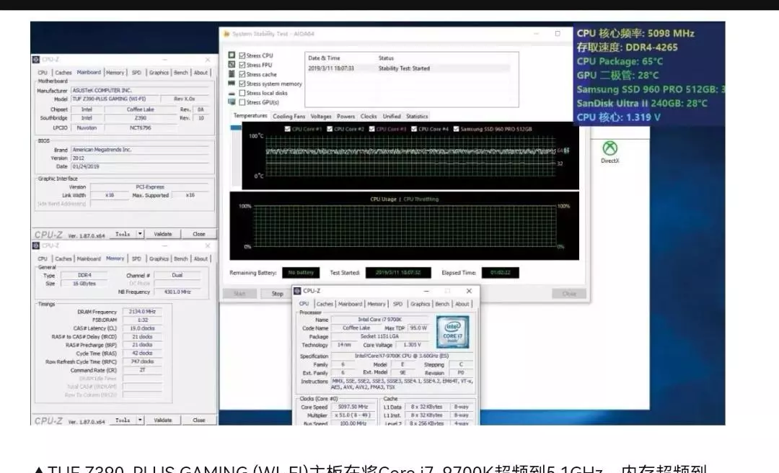Click the Close button in AIDA64 window

point(569,294)
